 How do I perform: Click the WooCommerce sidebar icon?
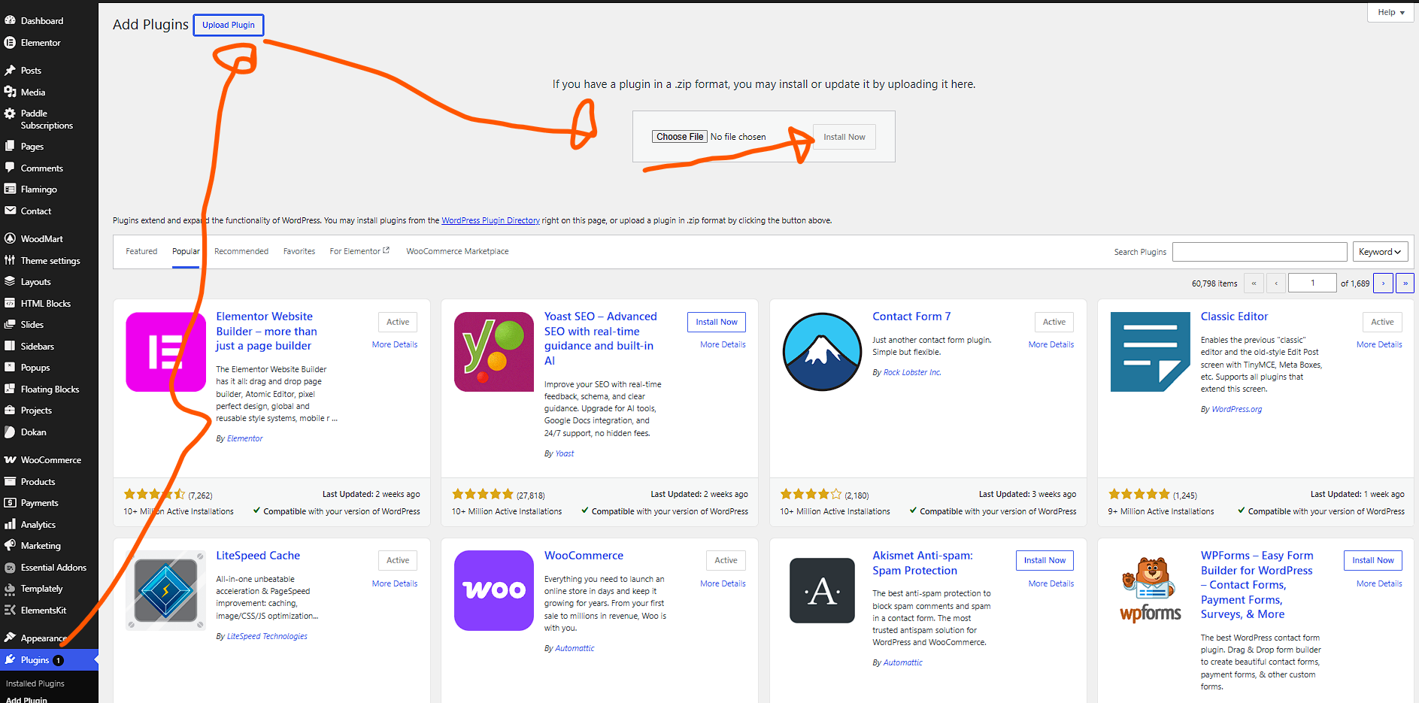point(10,459)
